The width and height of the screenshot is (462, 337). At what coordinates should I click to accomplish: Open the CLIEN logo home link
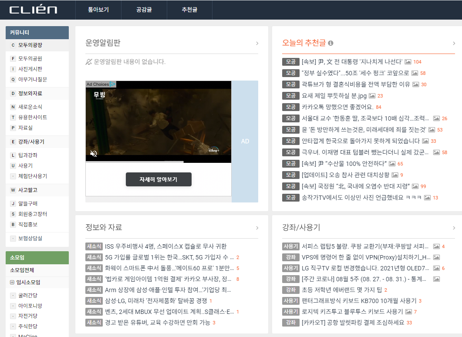point(33,10)
